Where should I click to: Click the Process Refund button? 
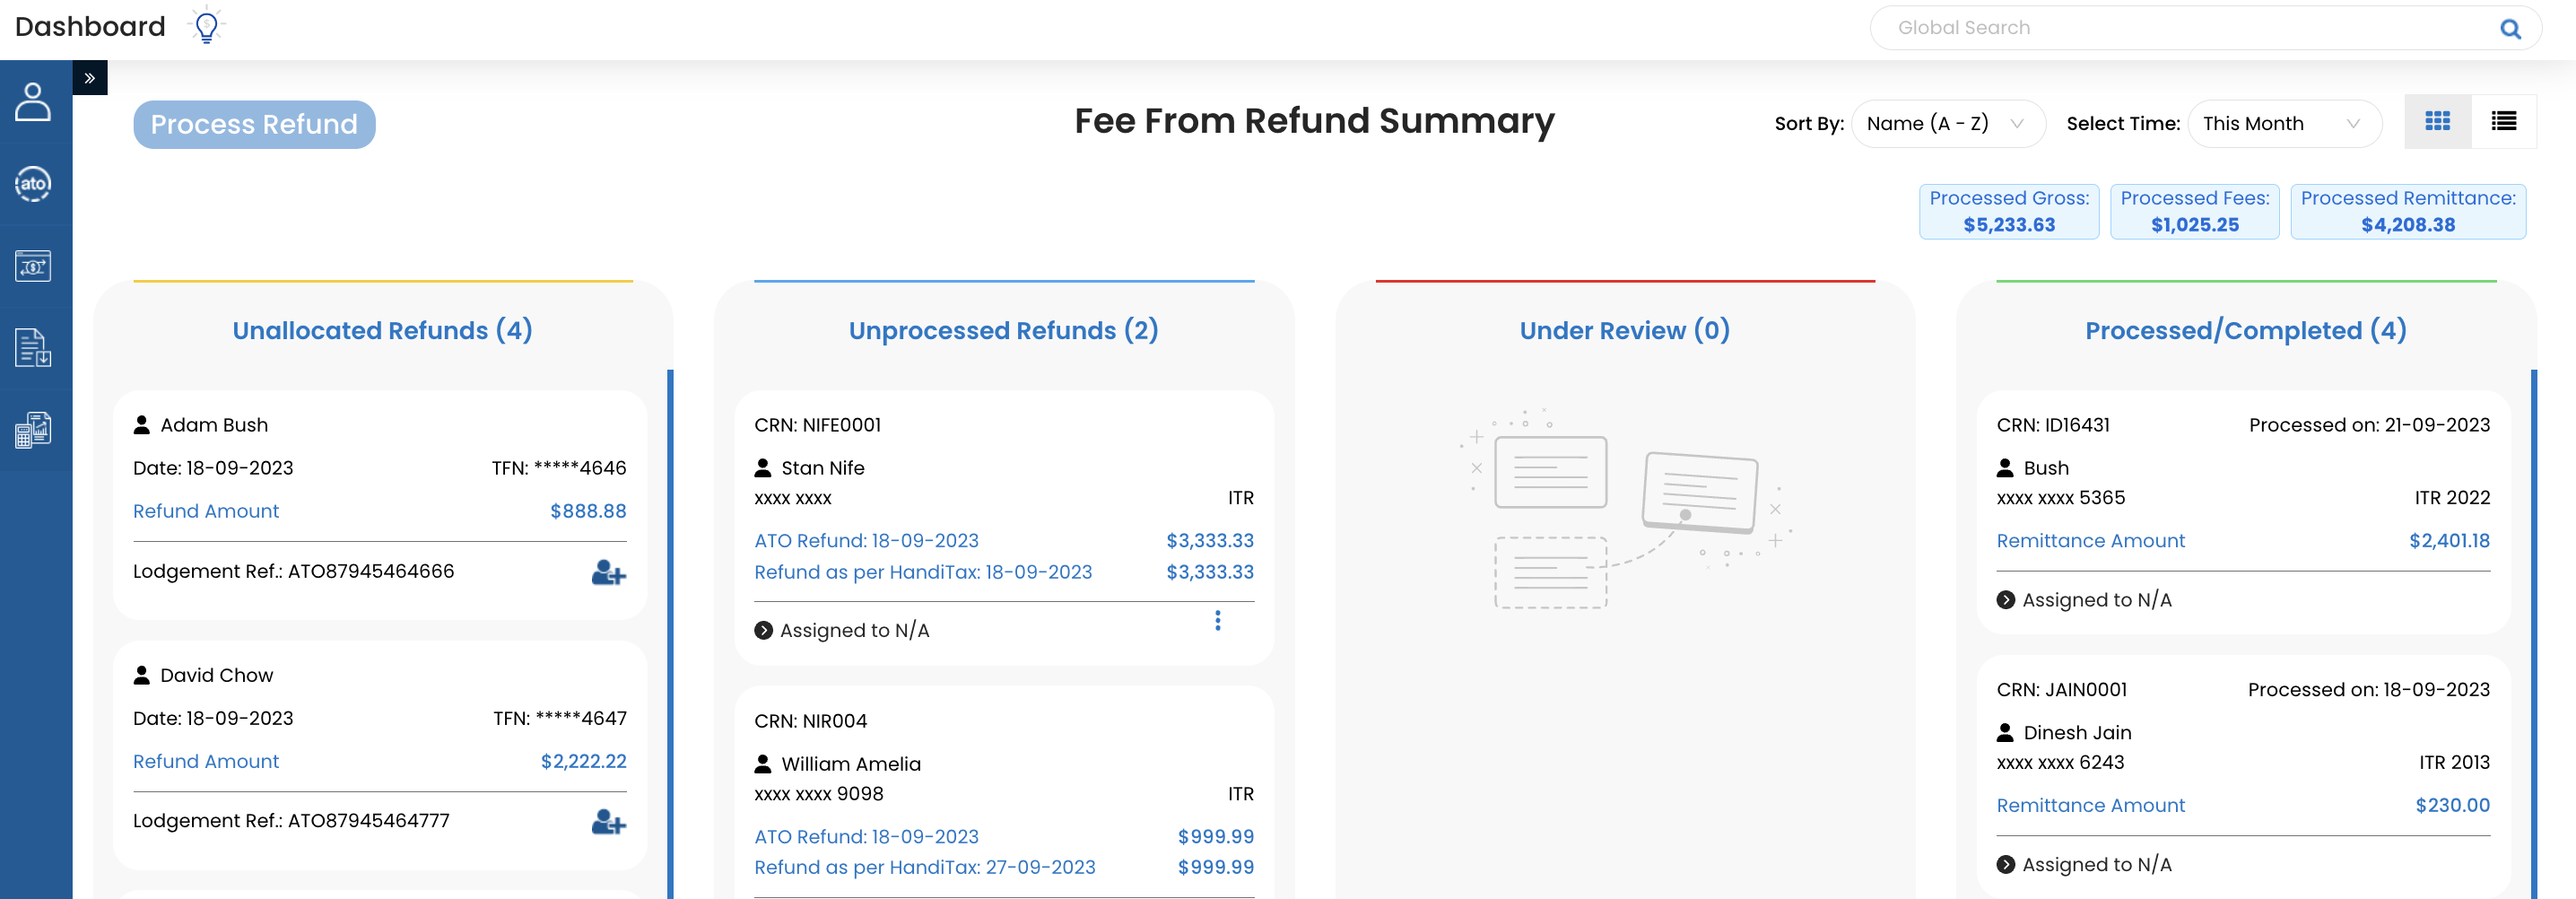pos(254,125)
